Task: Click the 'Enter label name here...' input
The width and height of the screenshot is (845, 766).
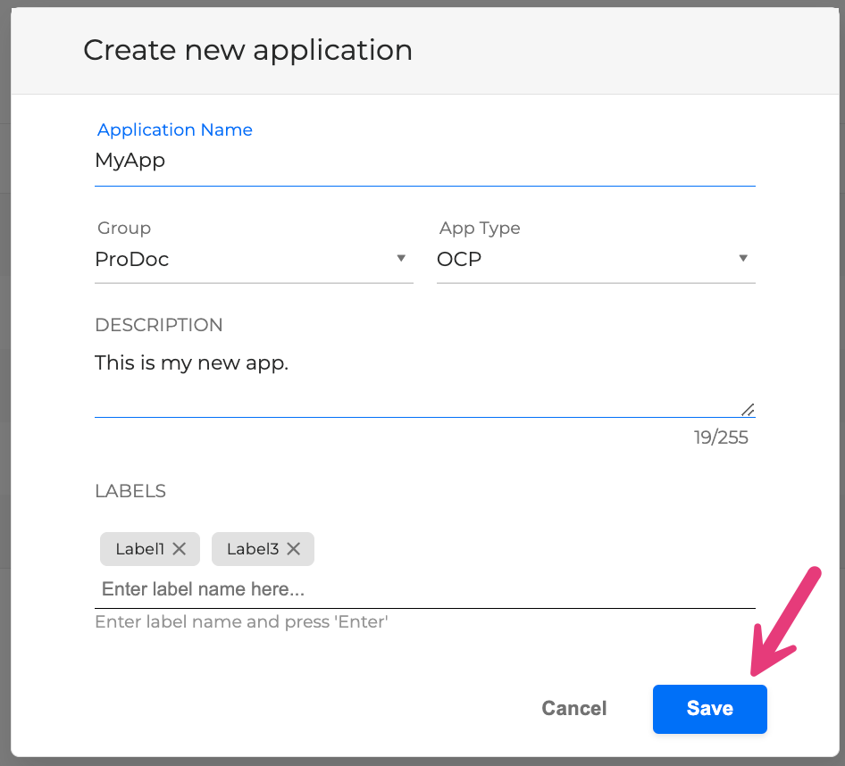Action: [x=424, y=590]
